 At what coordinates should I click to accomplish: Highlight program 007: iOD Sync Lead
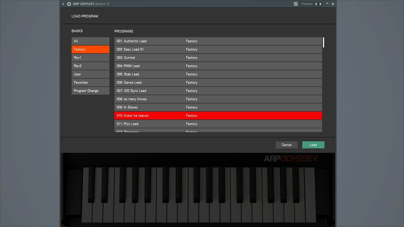pos(218,91)
